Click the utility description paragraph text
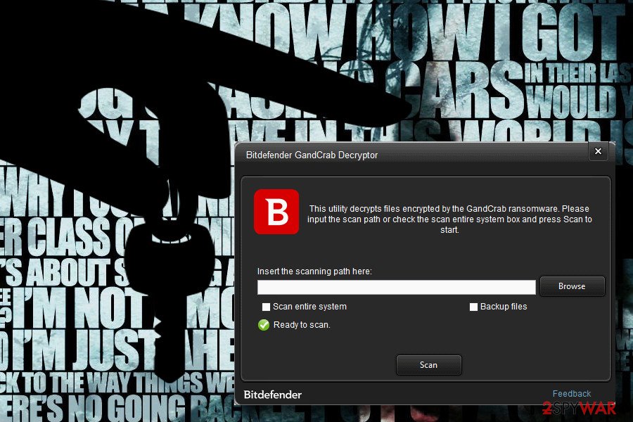The height and width of the screenshot is (422, 633). pos(449,219)
